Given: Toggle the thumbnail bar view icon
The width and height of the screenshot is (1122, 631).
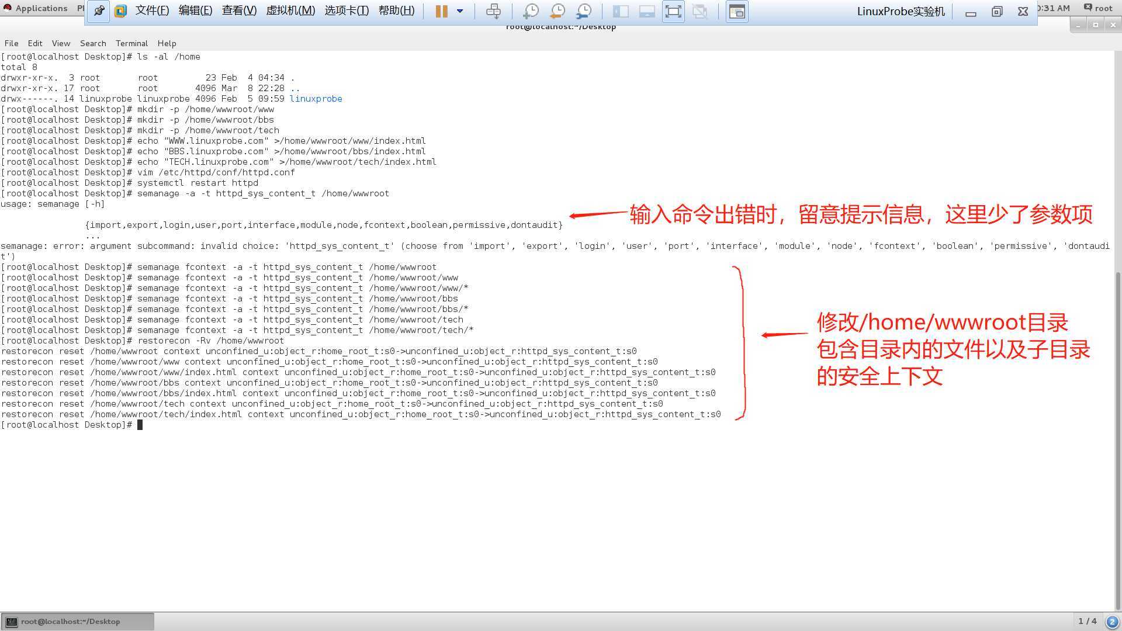Looking at the screenshot, I should point(647,11).
